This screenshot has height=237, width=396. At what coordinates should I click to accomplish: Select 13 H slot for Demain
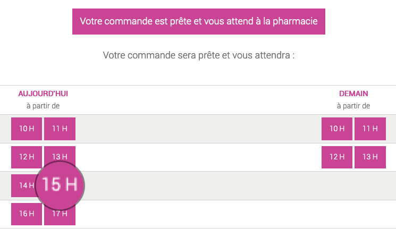[x=370, y=157]
